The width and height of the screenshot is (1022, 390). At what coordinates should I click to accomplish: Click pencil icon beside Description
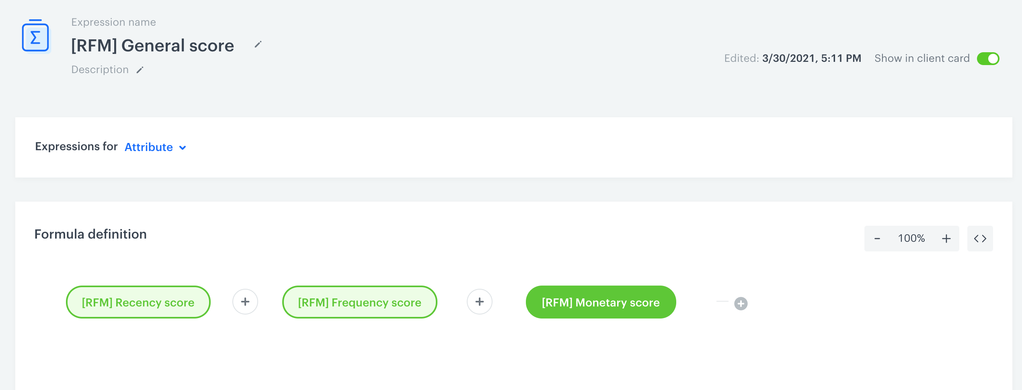point(140,70)
